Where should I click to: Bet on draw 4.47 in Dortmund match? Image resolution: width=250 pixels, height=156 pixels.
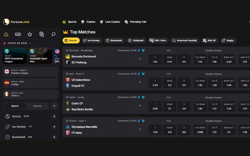[170, 59]
